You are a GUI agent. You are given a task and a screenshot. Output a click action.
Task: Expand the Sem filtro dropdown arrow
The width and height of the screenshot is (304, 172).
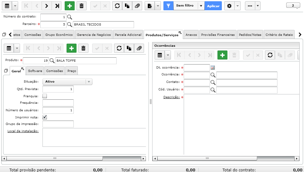click(201, 6)
